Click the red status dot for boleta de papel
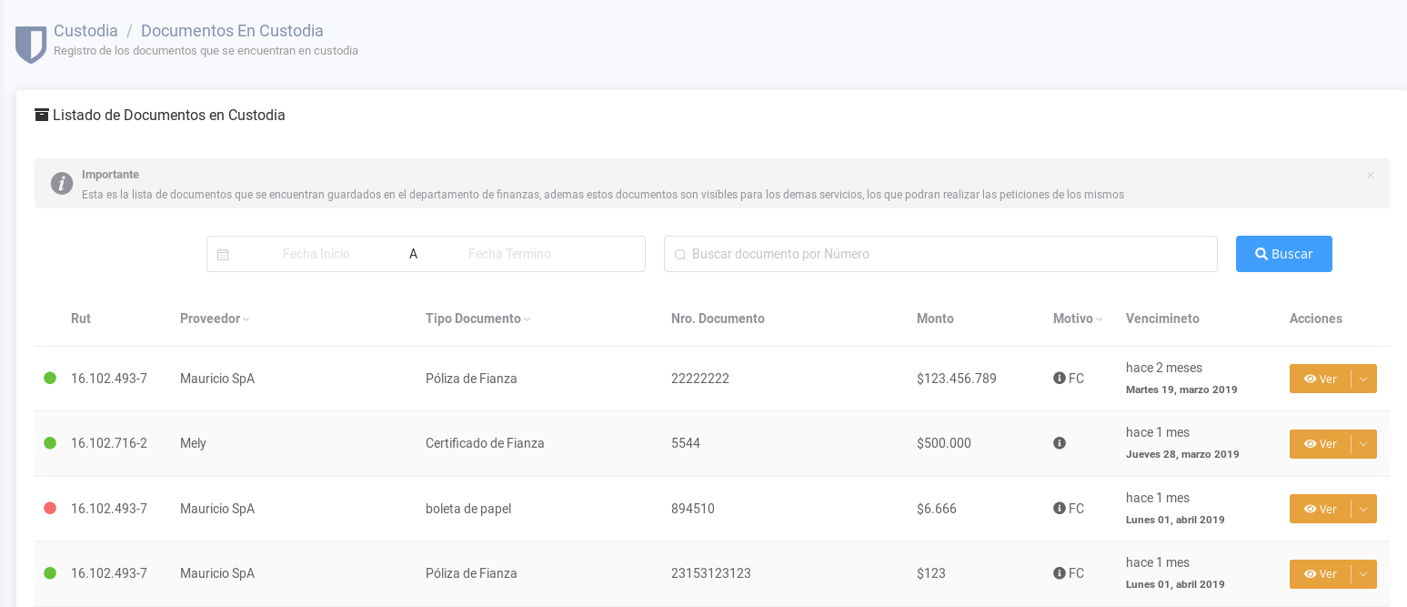This screenshot has width=1407, height=607. coord(50,509)
